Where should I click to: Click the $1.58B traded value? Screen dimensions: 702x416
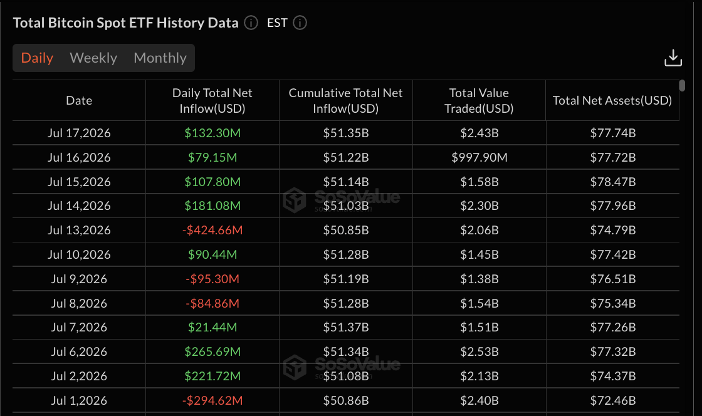(x=479, y=182)
